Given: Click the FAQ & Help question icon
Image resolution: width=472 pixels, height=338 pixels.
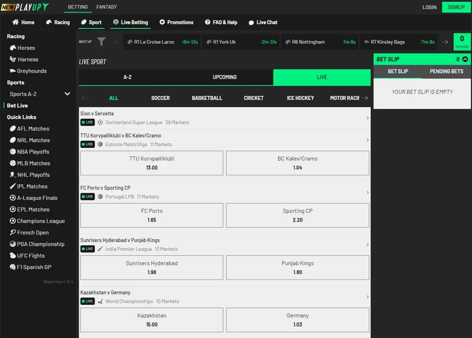Looking at the screenshot, I should (207, 22).
